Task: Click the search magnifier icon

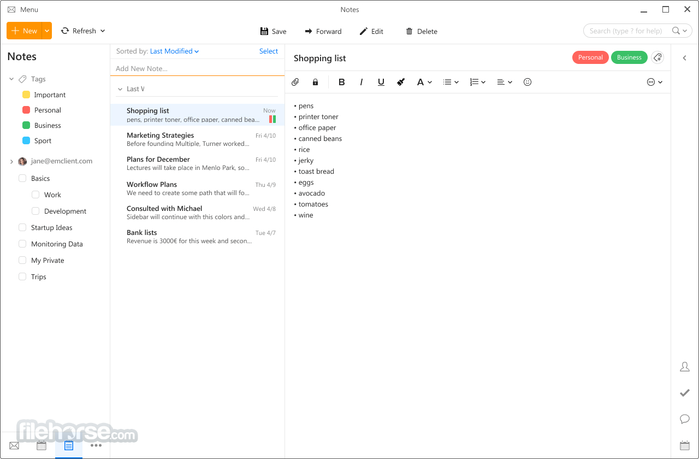Action: pyautogui.click(x=676, y=31)
